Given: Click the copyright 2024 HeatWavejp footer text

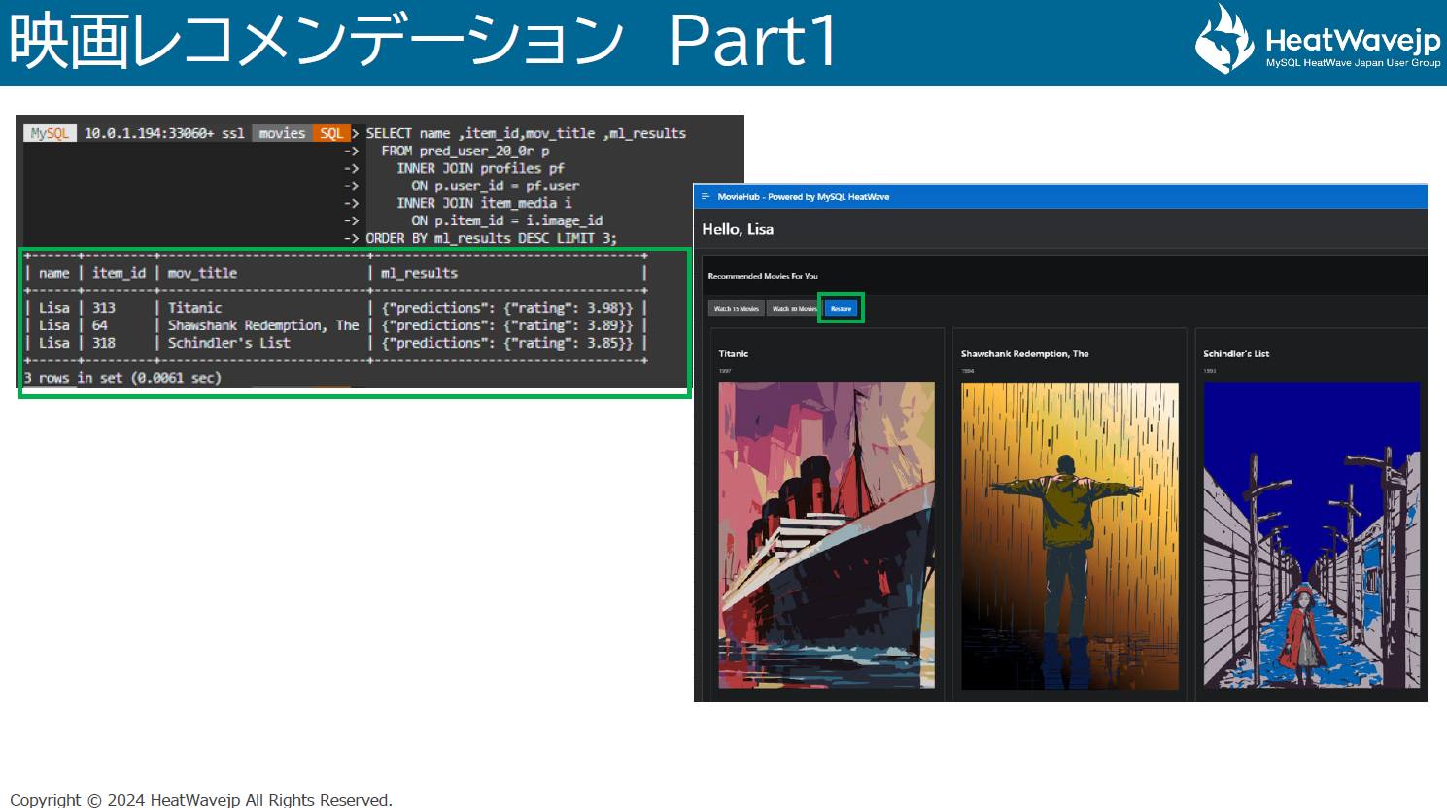Looking at the screenshot, I should pos(201,800).
